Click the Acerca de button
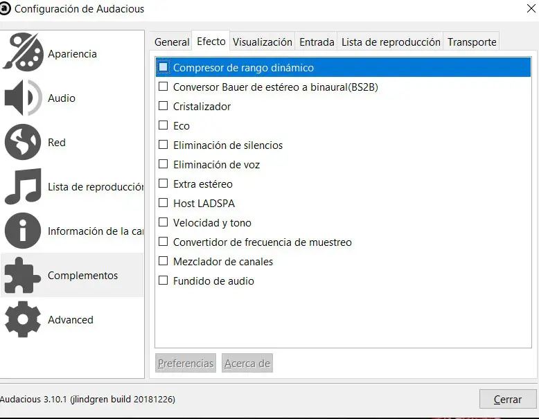This screenshot has width=539, height=419. pyautogui.click(x=247, y=364)
